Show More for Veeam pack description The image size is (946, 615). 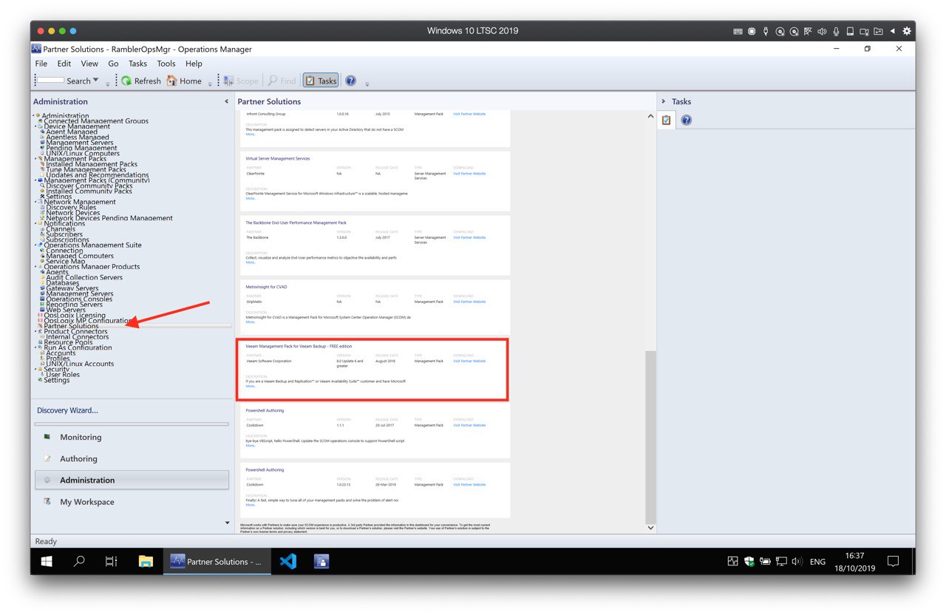coord(251,386)
